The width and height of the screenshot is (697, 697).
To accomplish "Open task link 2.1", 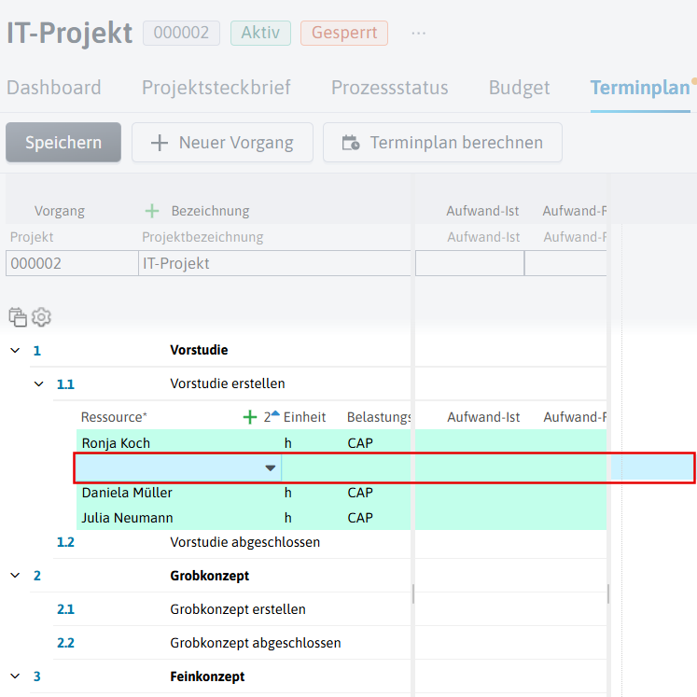I will click(x=65, y=609).
